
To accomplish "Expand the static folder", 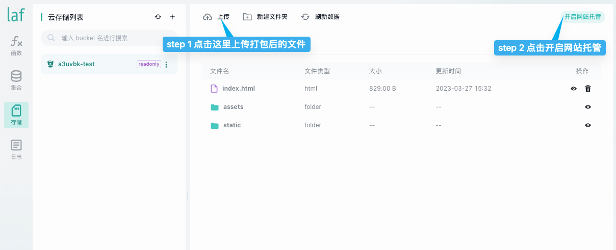I will tap(232, 125).
